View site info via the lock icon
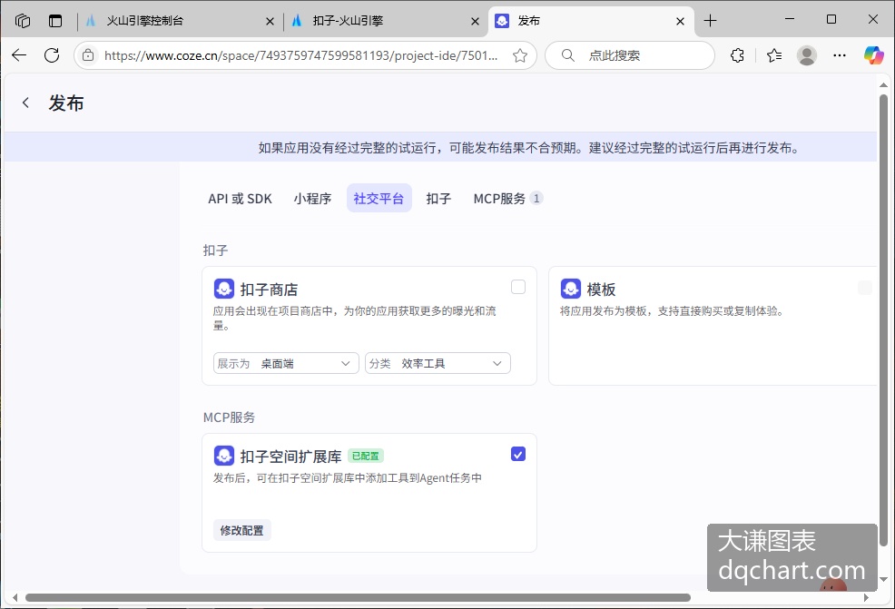This screenshot has height=609, width=895. pyautogui.click(x=88, y=55)
